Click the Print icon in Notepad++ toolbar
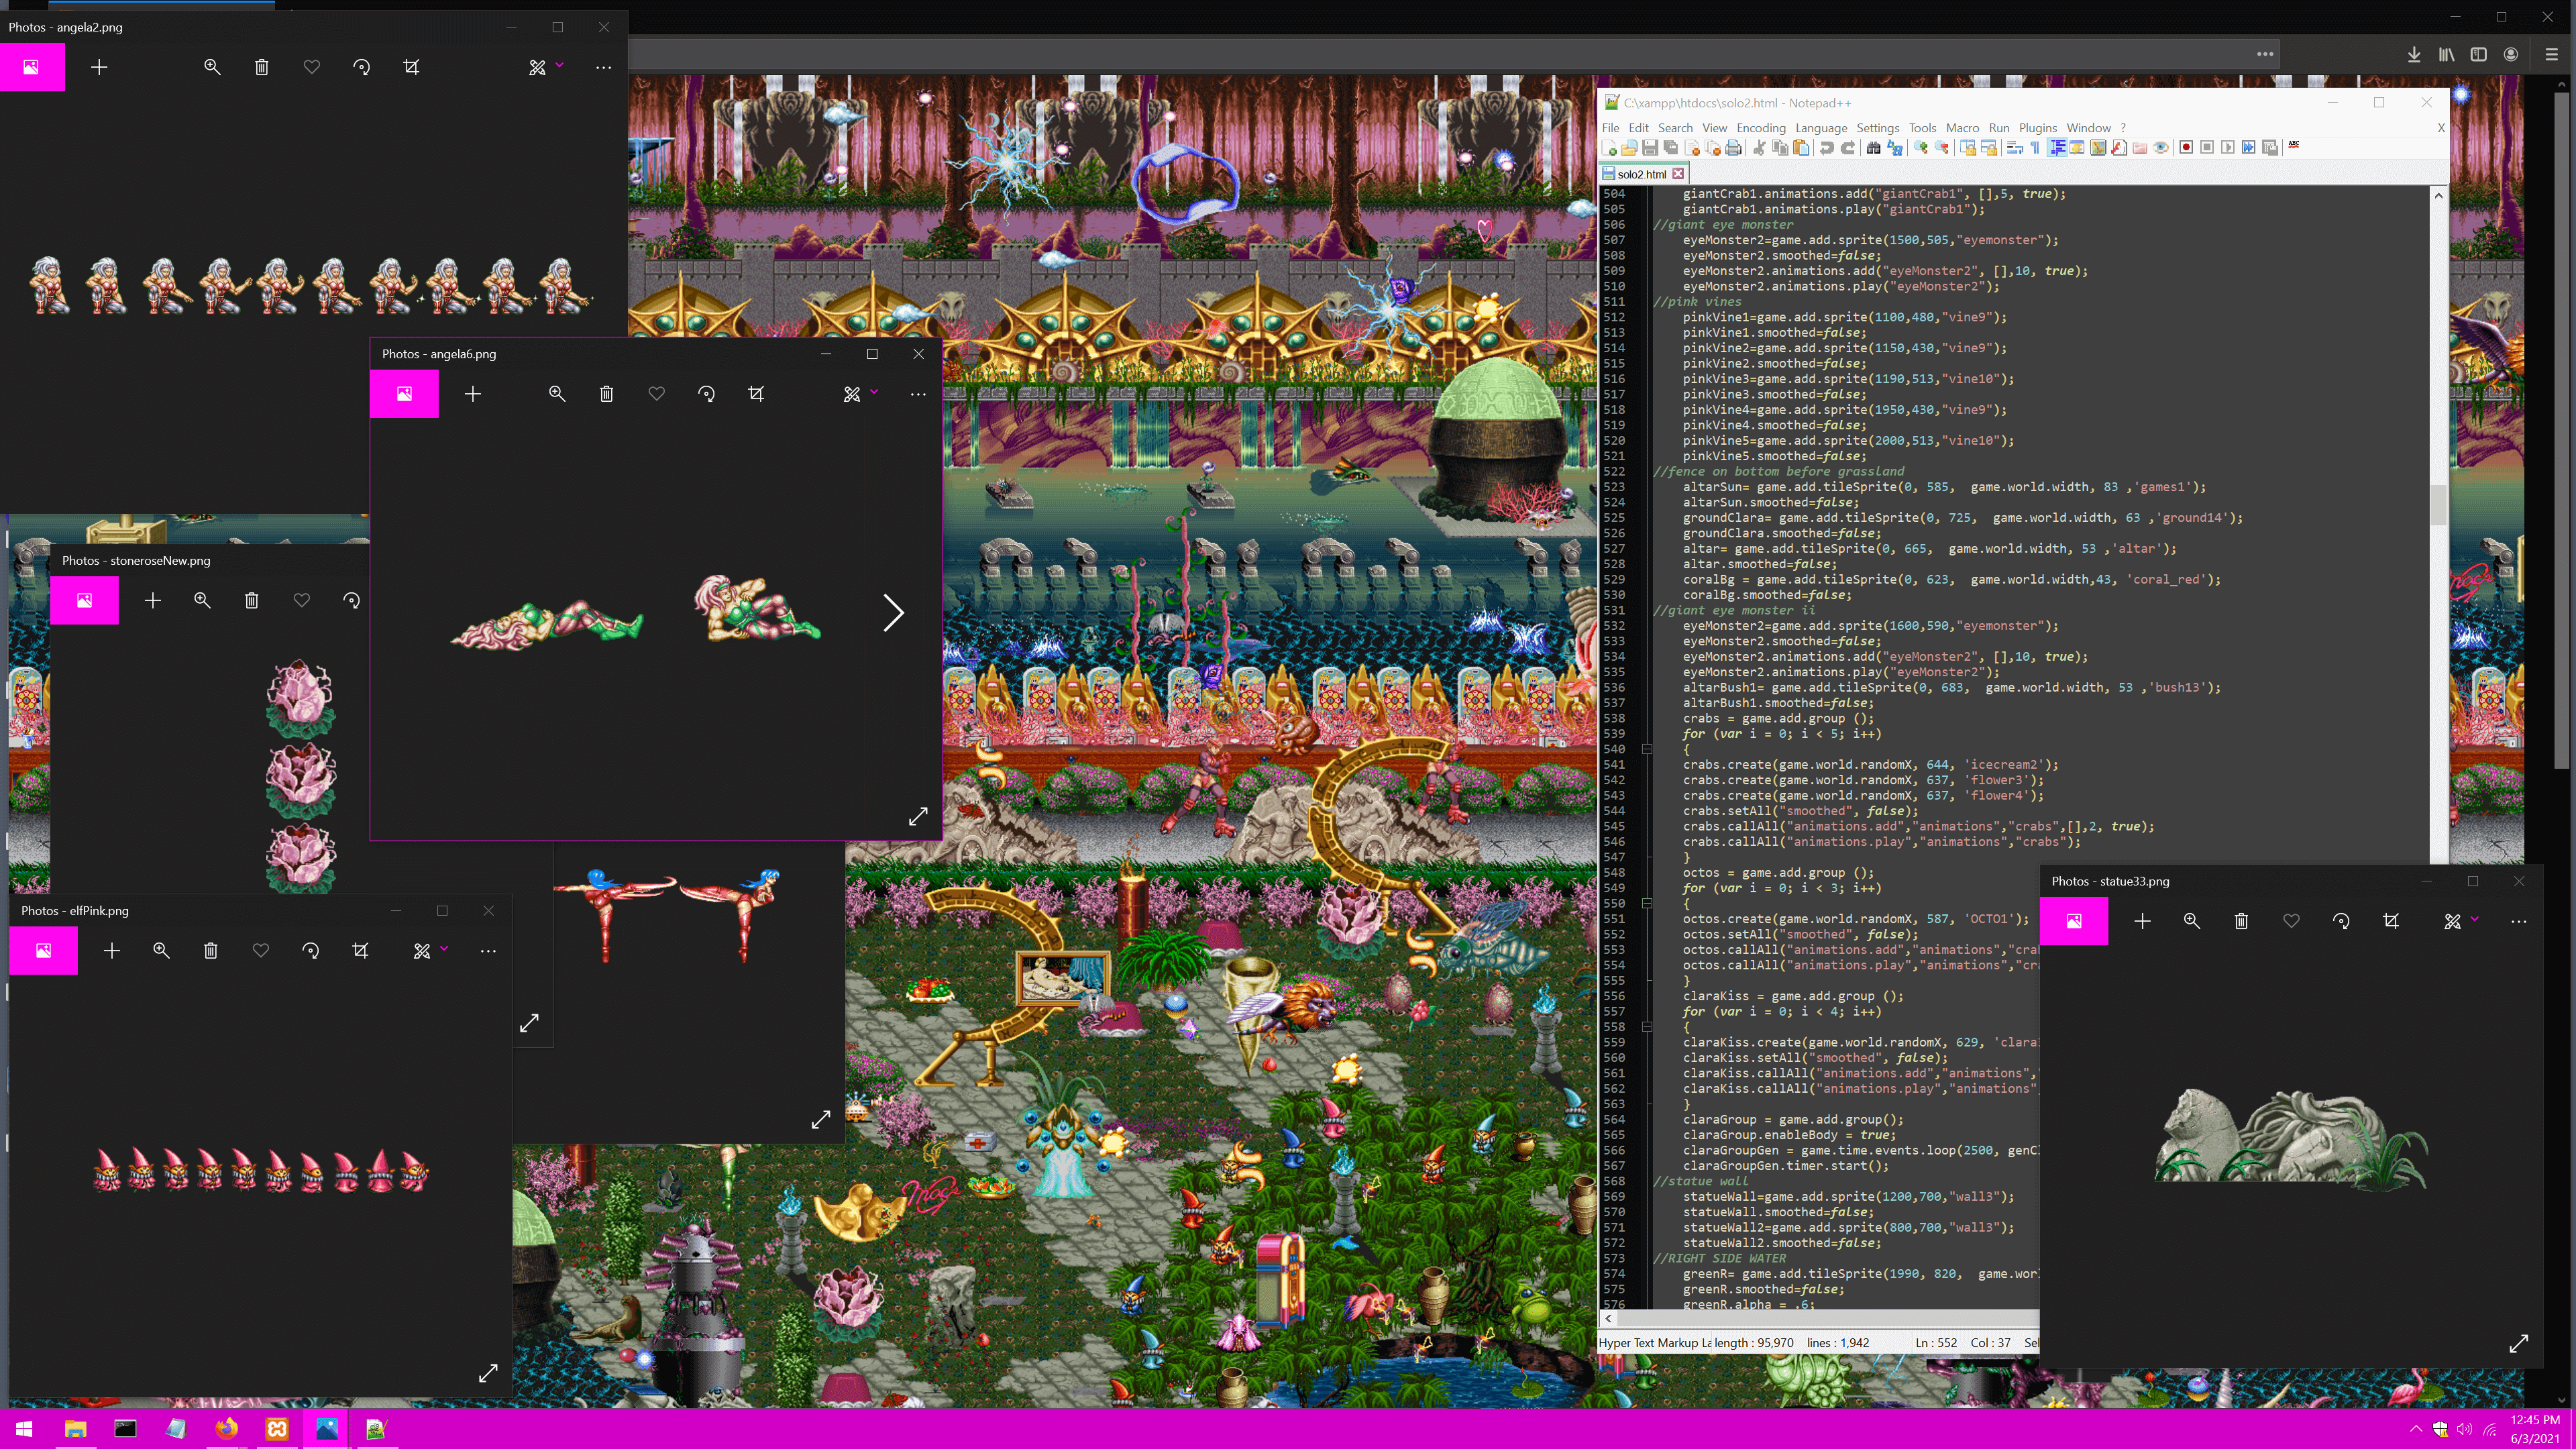The width and height of the screenshot is (2576, 1449). pyautogui.click(x=1733, y=148)
